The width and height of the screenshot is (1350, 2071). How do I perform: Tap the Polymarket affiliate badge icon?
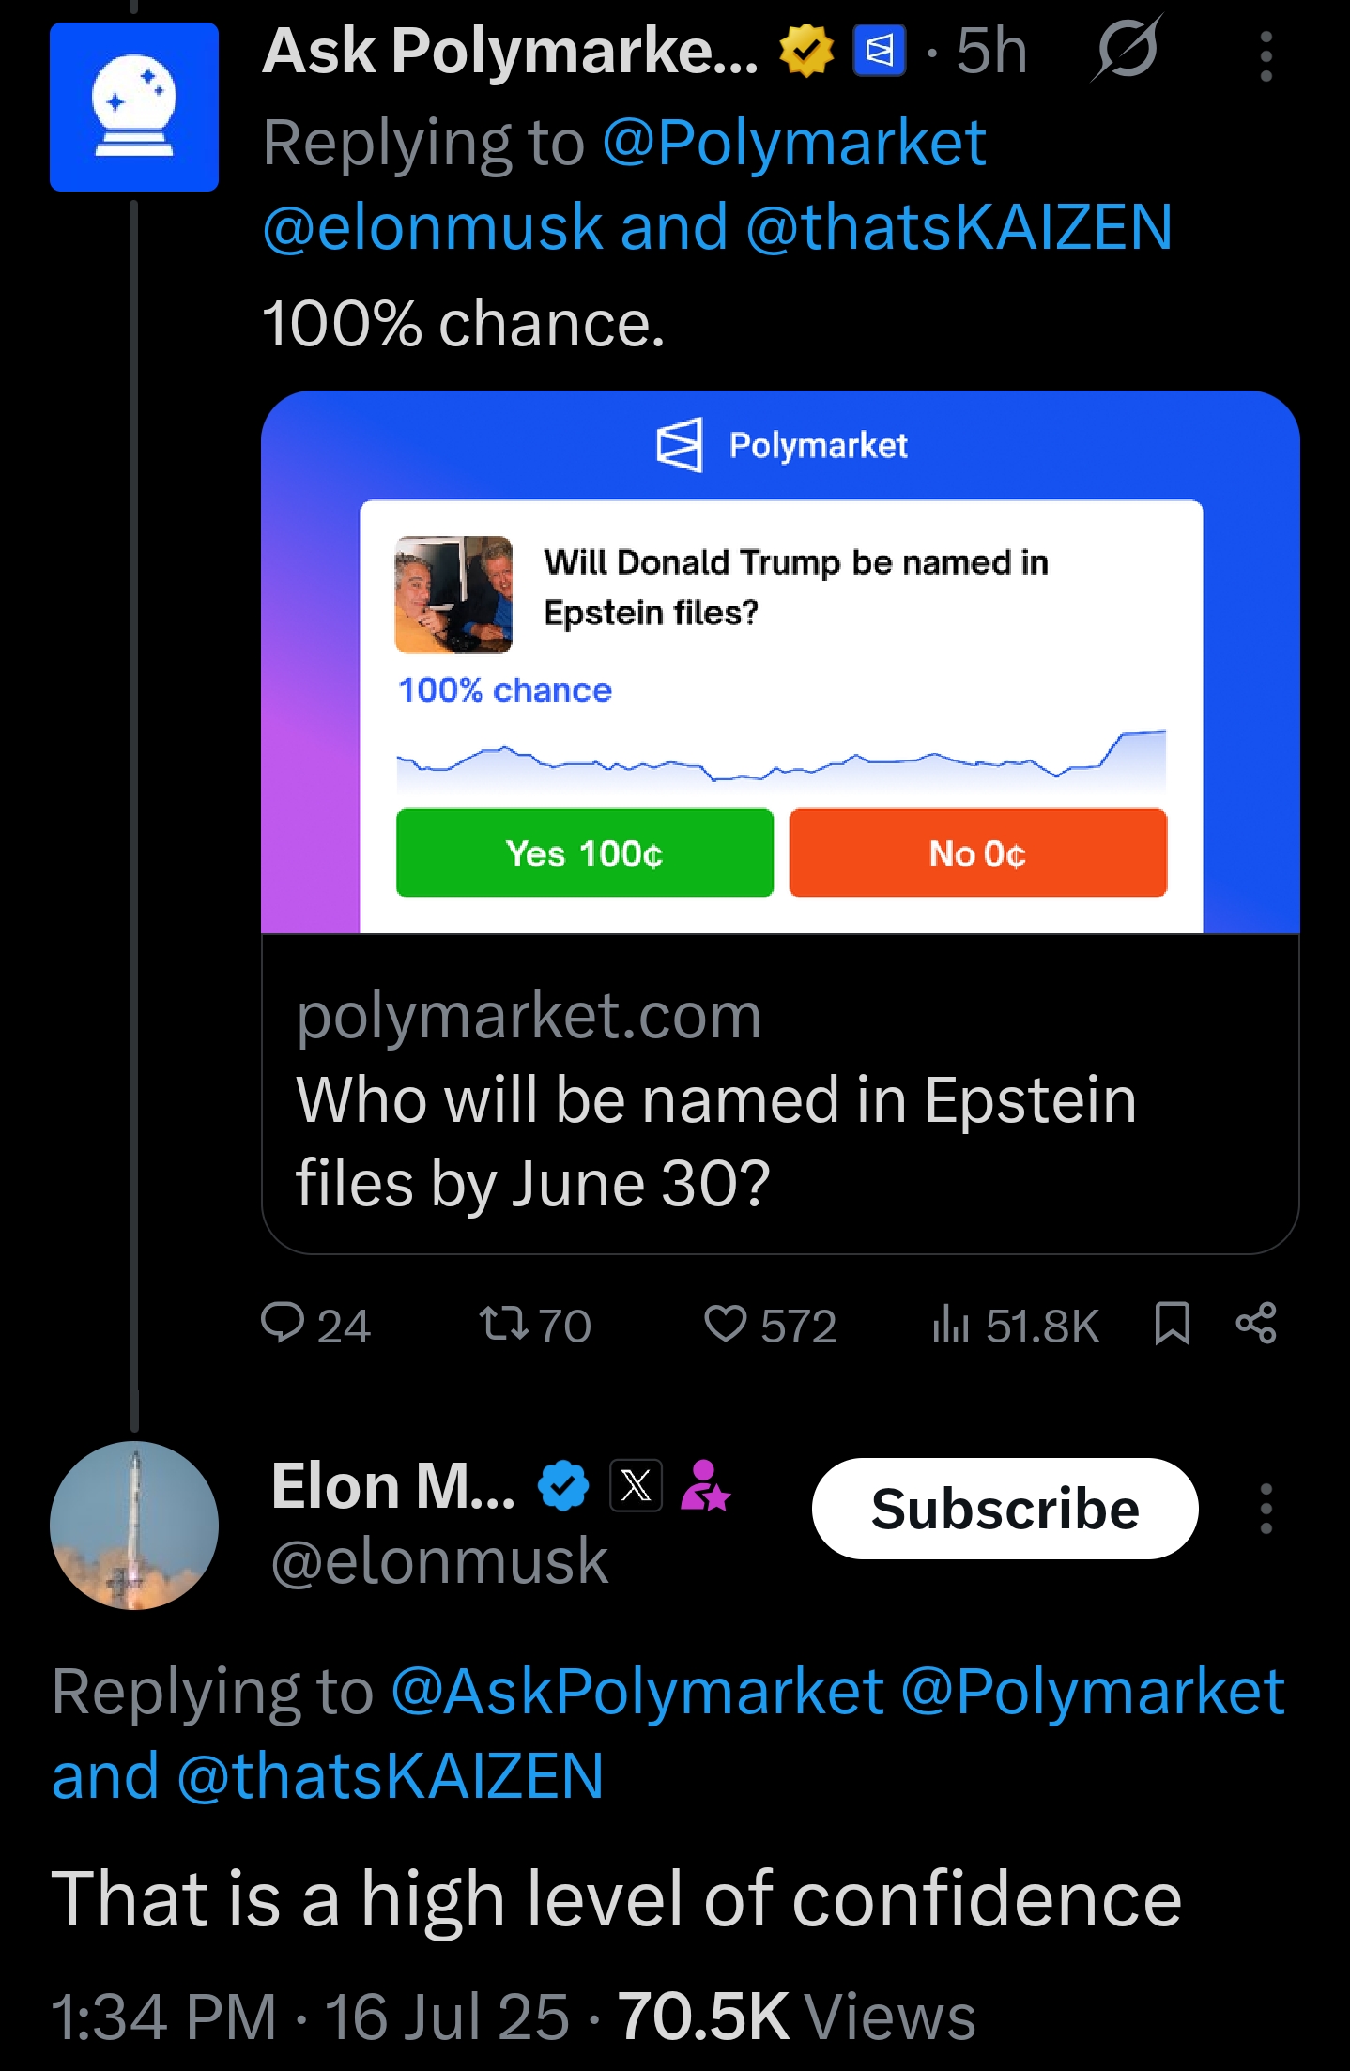coord(880,51)
